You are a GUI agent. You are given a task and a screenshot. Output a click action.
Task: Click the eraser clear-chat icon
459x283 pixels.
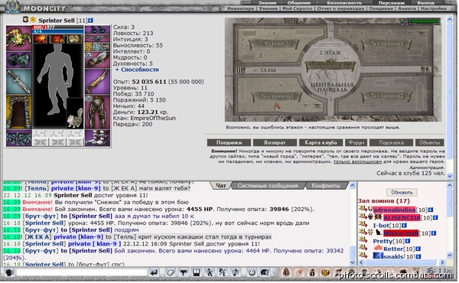170,272
